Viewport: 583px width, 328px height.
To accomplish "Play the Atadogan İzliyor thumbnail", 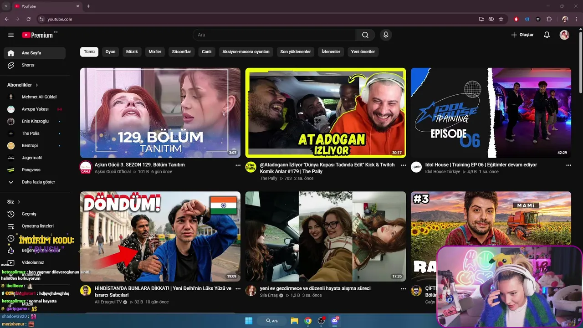I will tap(326, 113).
